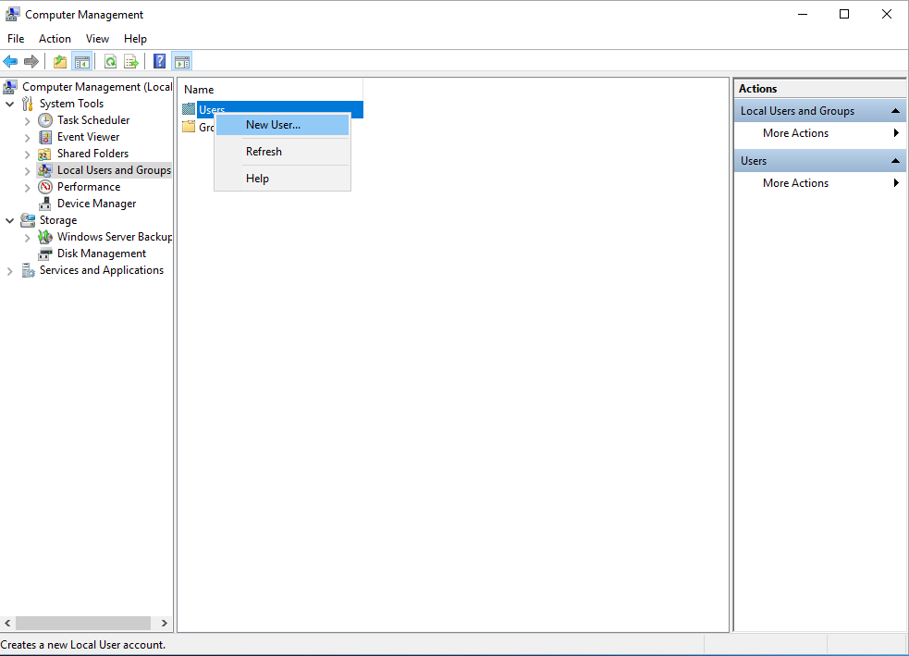Click the Computer Management root node icon
This screenshot has height=656, width=909.
click(x=10, y=87)
